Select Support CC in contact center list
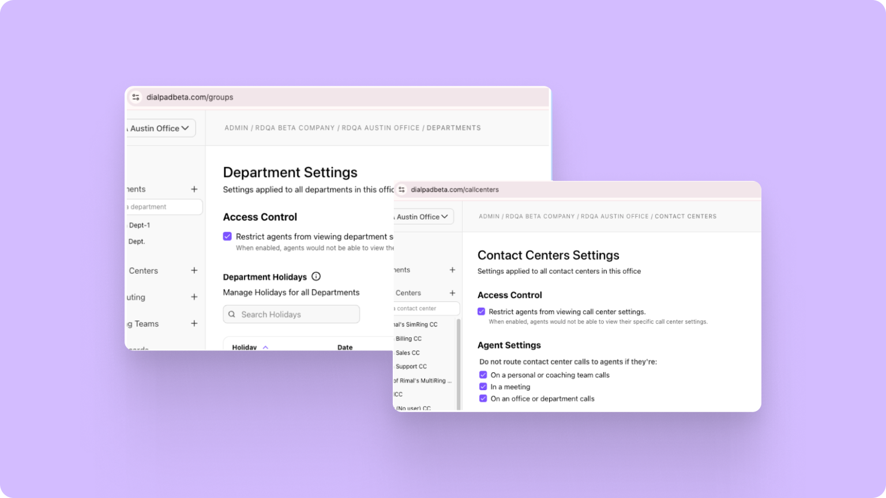This screenshot has height=498, width=886. pyautogui.click(x=411, y=367)
